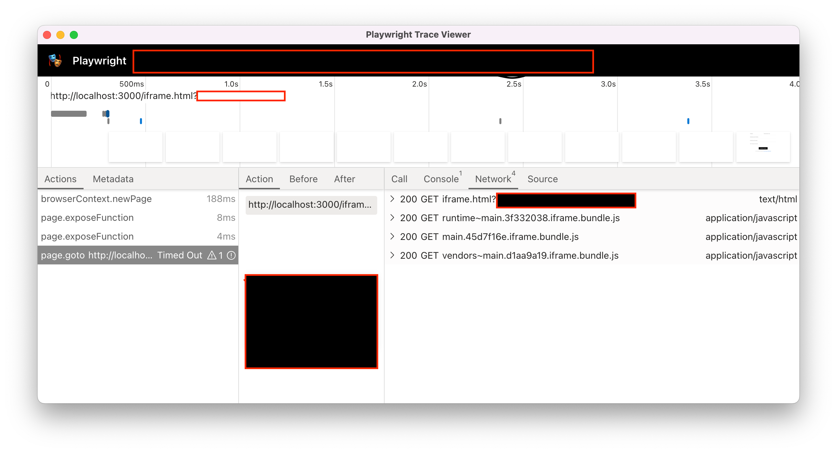Expand the main.45d7f16e.iframe.bundle.js request
Image resolution: width=837 pixels, height=453 pixels.
393,237
